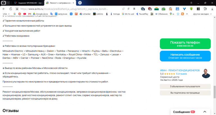The image size is (216, 115).
Task: Open the browser downloads panel
Action: tap(212, 9)
